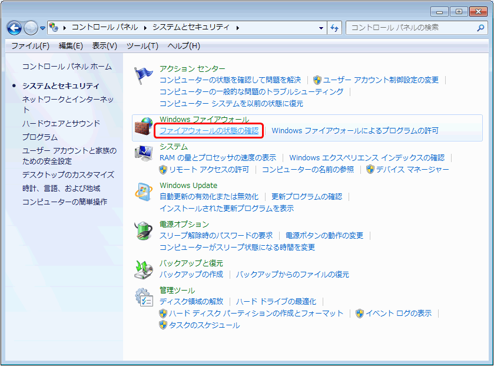Image resolution: width=494 pixels, height=366 pixels.
Task: Open the Windows Update heading link
Action: [188, 186]
